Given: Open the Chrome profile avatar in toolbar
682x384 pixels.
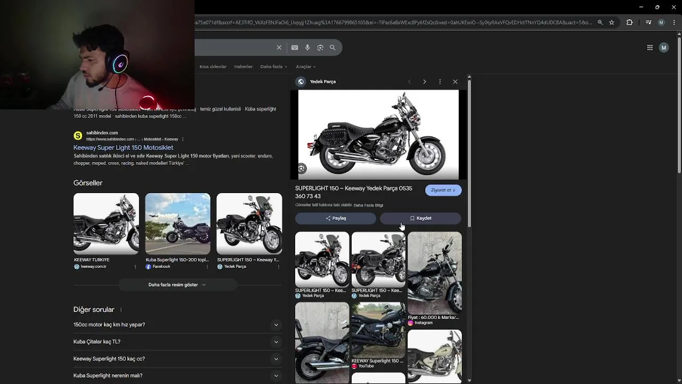Looking at the screenshot, I should click(x=661, y=22).
